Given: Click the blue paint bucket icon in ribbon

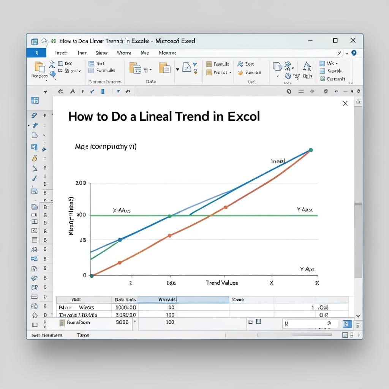Looking at the screenshot, I should click(52, 74).
